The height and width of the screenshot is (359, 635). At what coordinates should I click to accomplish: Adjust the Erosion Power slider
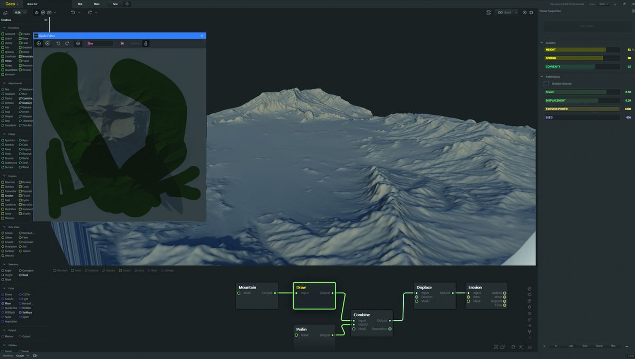point(582,109)
